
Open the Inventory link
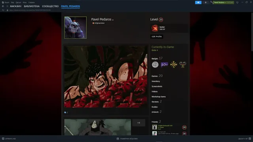156,81
